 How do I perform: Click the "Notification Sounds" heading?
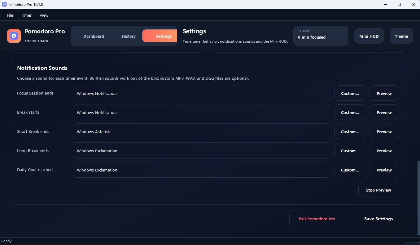(x=42, y=68)
